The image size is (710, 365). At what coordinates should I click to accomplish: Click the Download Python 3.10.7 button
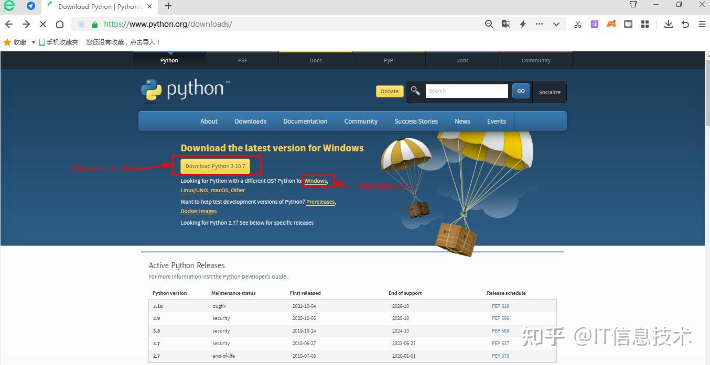tap(216, 165)
